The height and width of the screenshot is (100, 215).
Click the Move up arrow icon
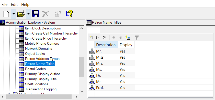click(x=114, y=38)
